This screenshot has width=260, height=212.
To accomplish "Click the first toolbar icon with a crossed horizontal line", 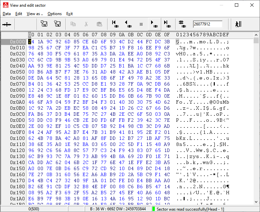I will pyautogui.click(x=7, y=24).
